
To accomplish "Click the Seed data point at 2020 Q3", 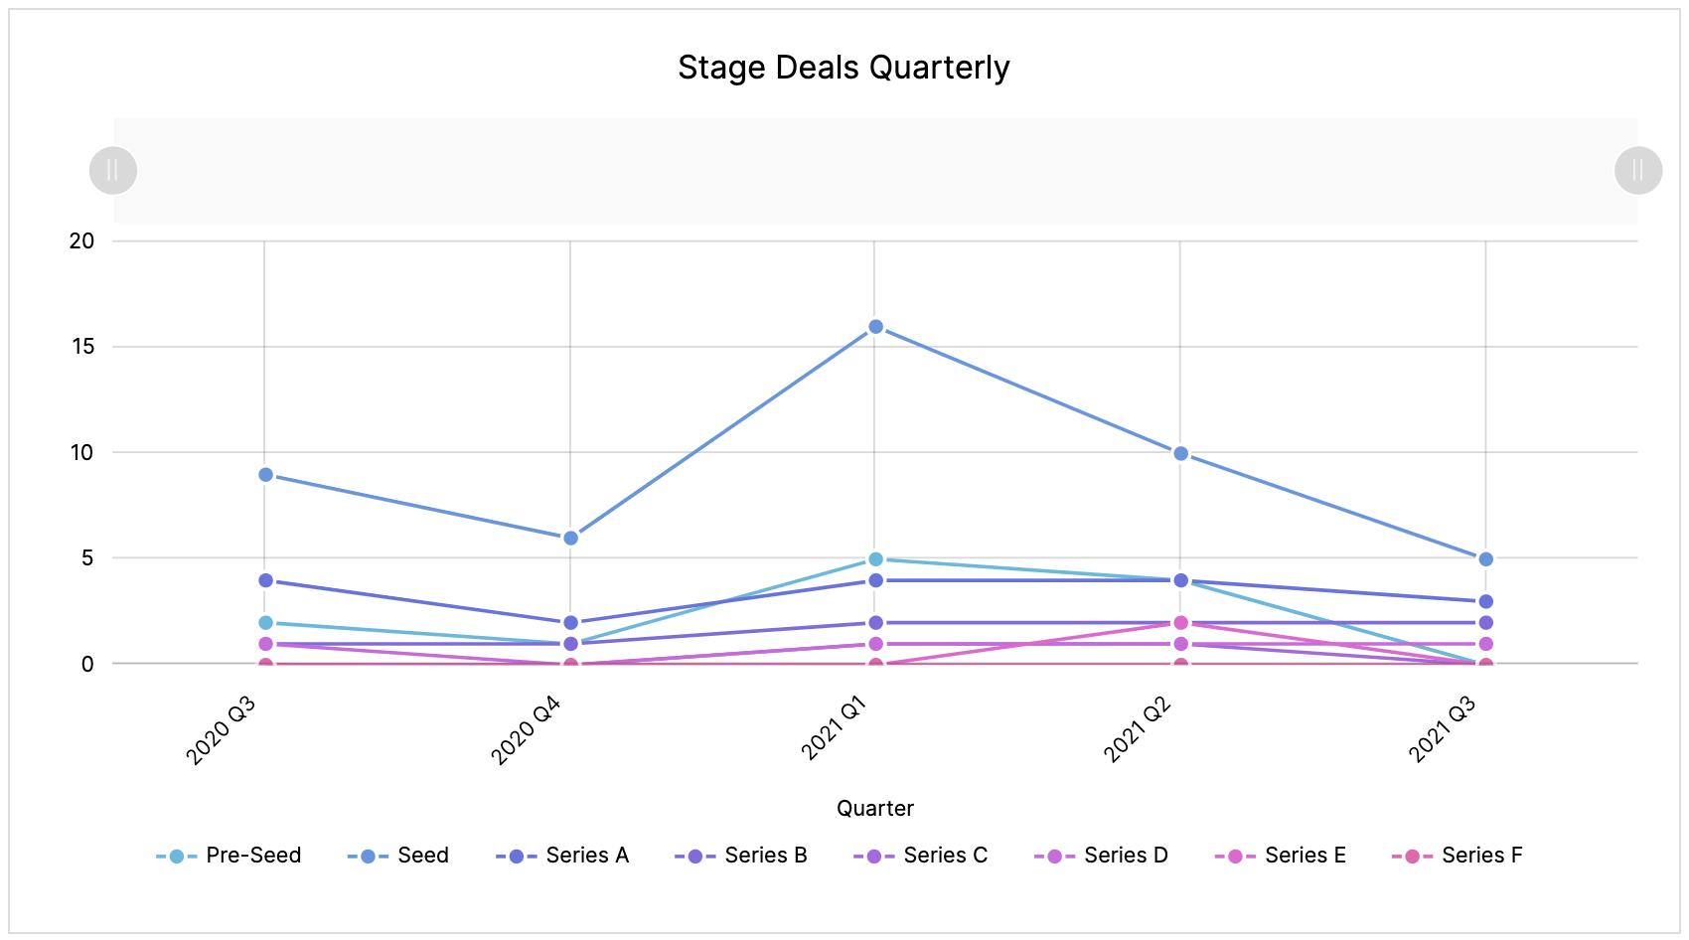I will tap(265, 473).
